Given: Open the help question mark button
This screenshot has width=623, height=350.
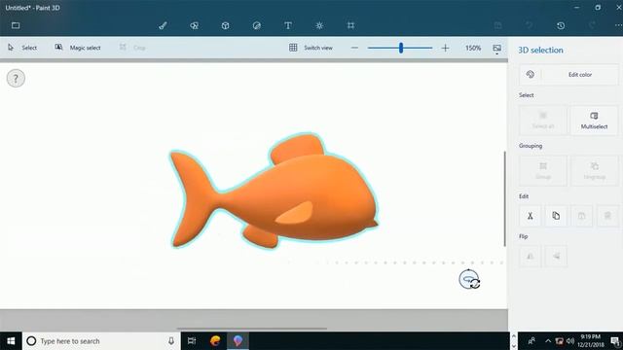Looking at the screenshot, I should pos(16,78).
